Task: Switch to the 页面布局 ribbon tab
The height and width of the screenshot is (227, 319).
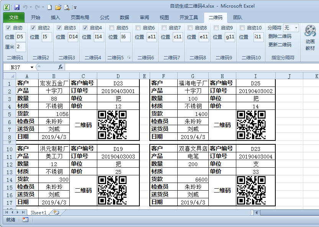Action: pyautogui.click(x=80, y=18)
